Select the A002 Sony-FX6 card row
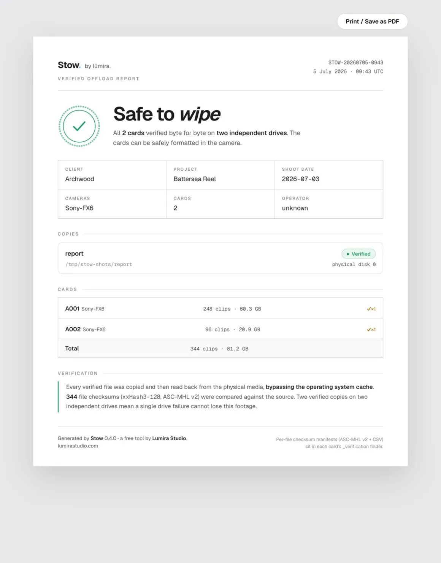This screenshot has width=441, height=563. click(x=220, y=329)
